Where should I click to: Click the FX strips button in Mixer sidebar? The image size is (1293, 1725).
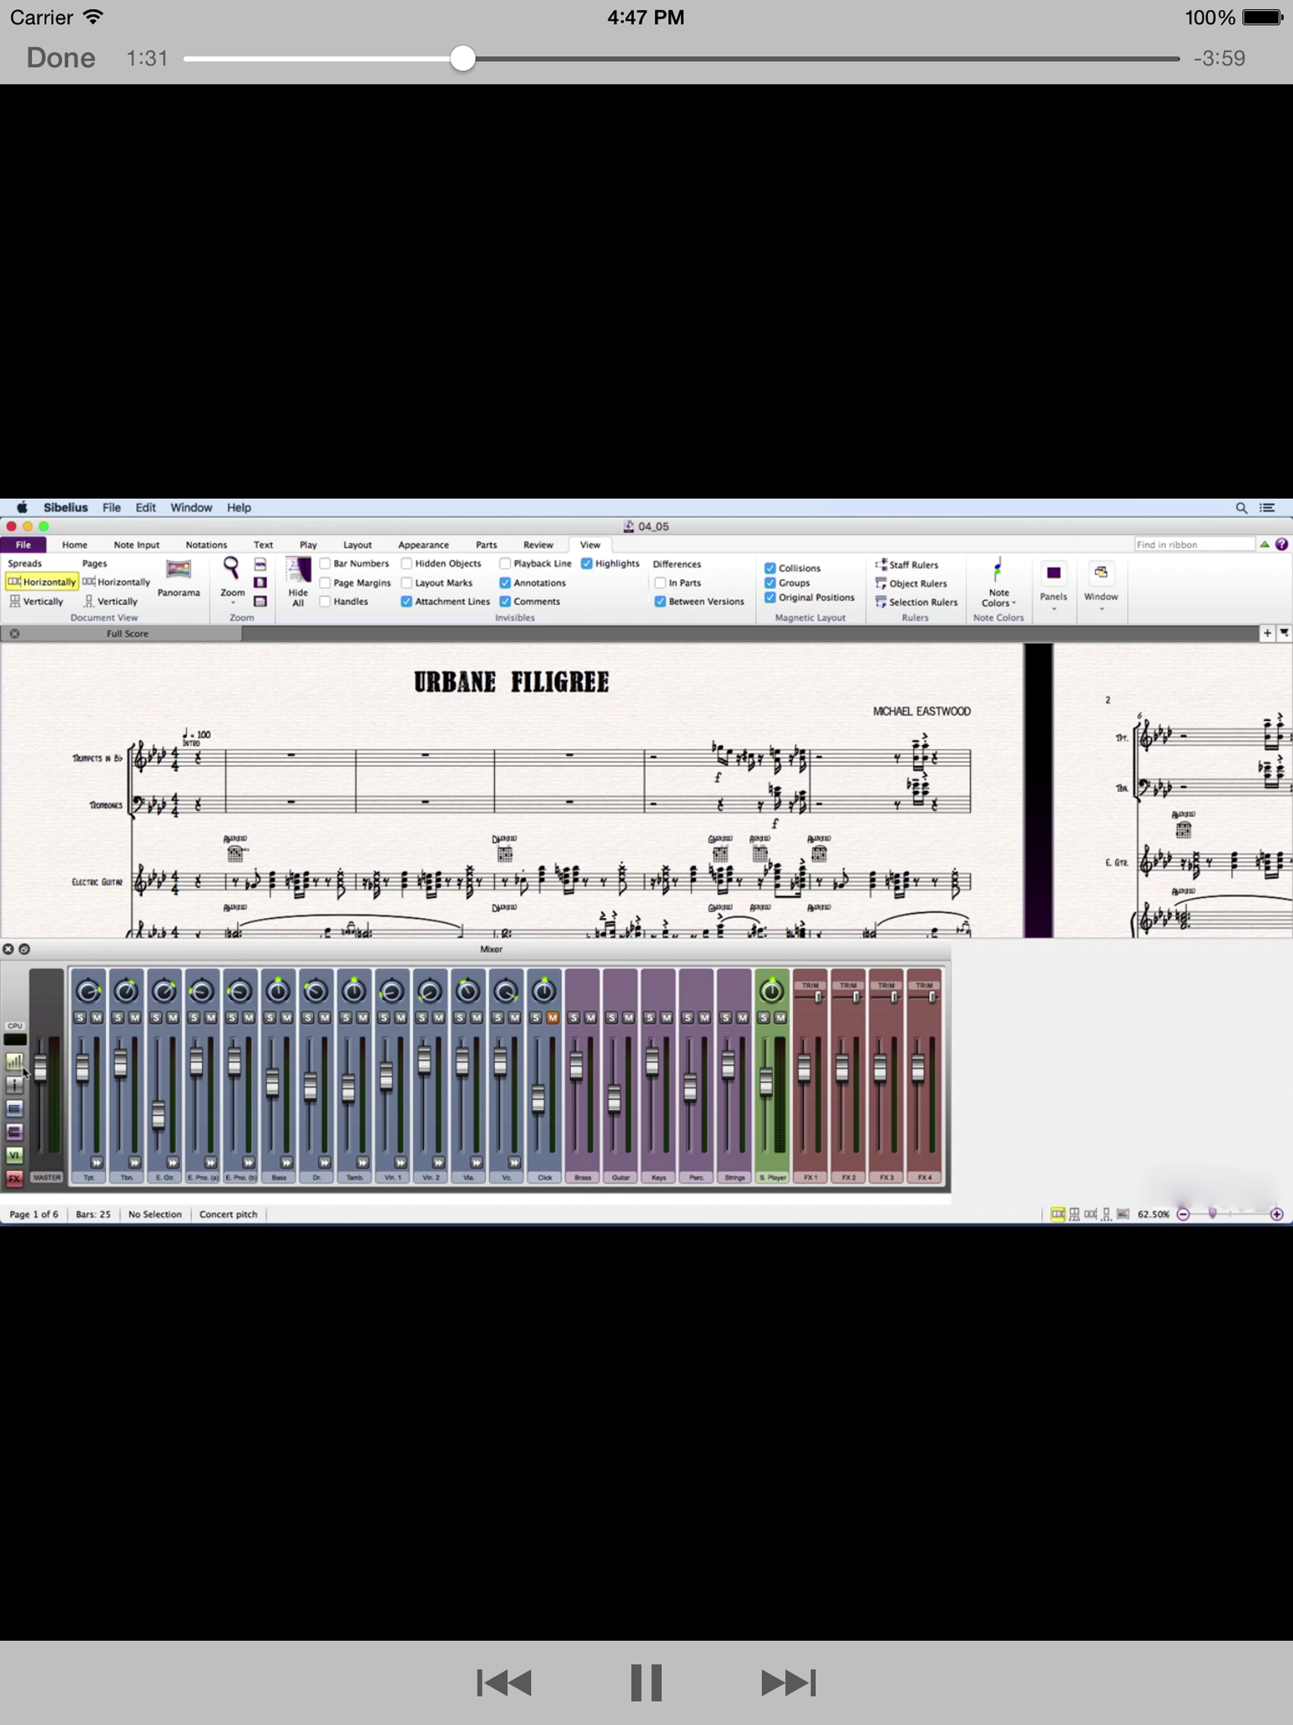point(14,1178)
